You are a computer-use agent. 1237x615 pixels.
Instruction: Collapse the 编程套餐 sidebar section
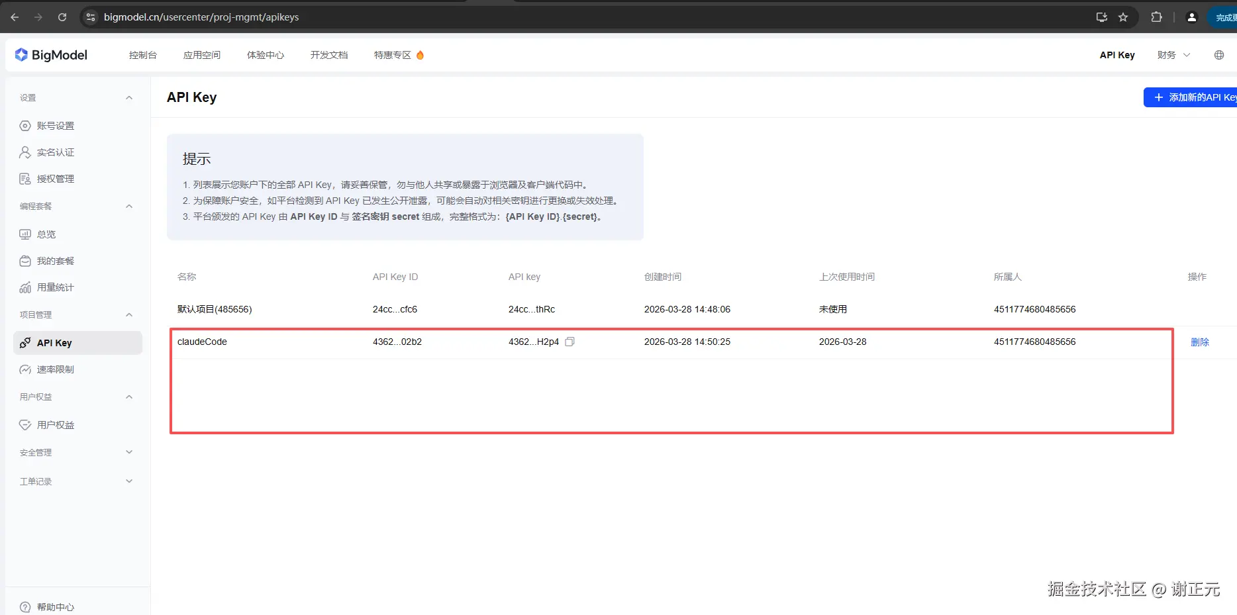(x=129, y=207)
